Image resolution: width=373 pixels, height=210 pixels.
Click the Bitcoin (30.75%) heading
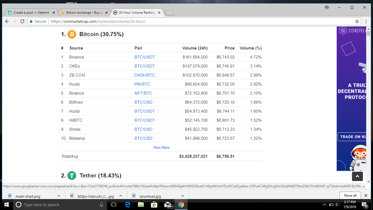point(102,34)
